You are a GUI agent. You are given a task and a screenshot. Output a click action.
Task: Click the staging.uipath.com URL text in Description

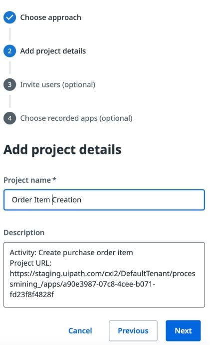(102, 273)
